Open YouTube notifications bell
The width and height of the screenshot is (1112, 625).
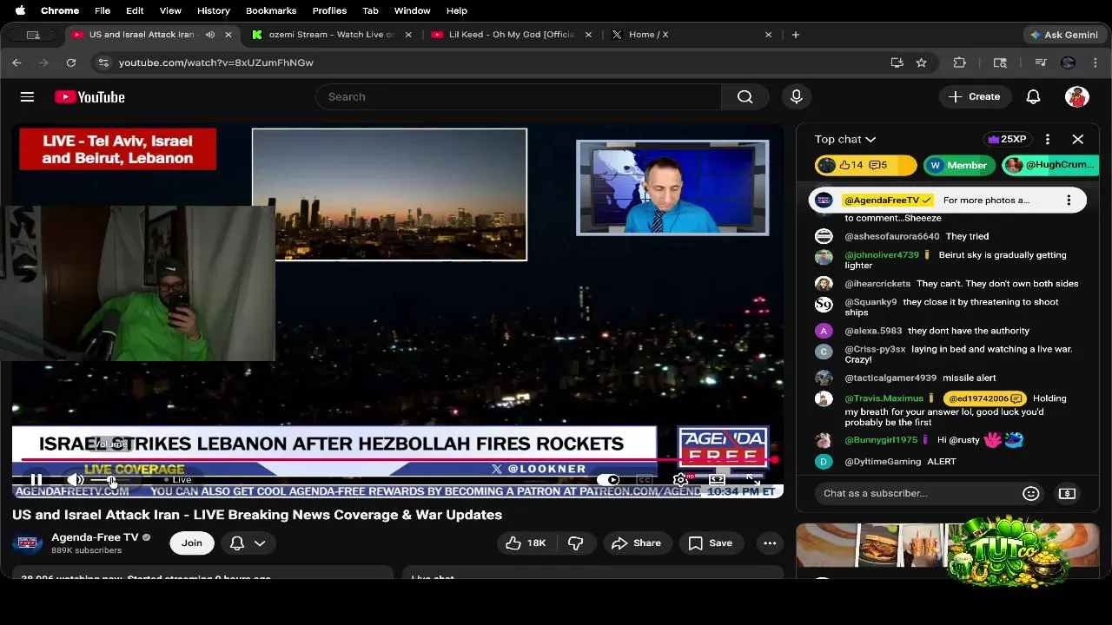[1033, 96]
